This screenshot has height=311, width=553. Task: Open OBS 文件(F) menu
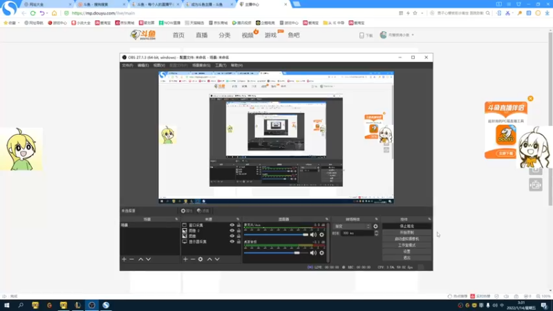point(127,65)
